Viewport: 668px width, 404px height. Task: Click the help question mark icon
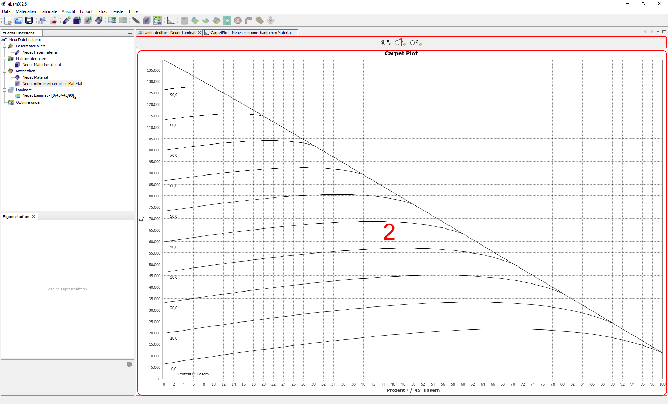pyautogui.click(x=129, y=364)
